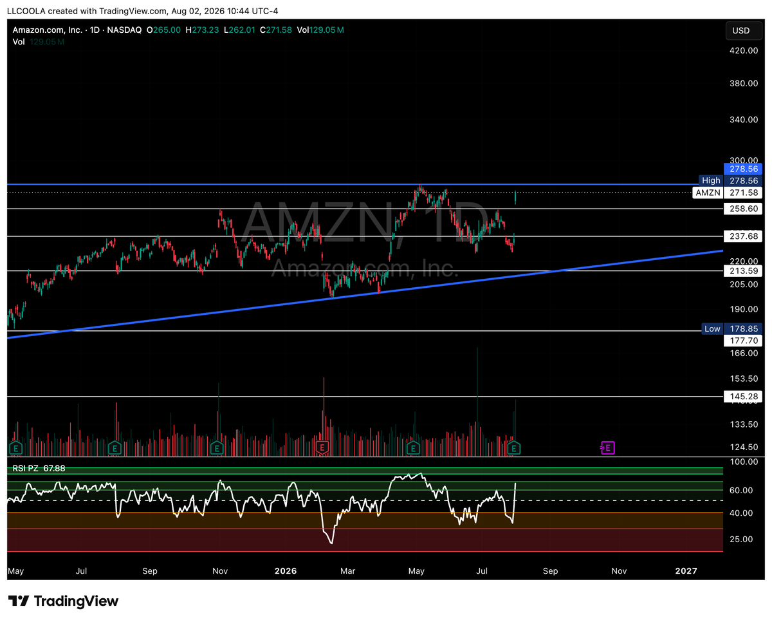Click the 124.50 price axis label
772x622 pixels.
coord(744,447)
